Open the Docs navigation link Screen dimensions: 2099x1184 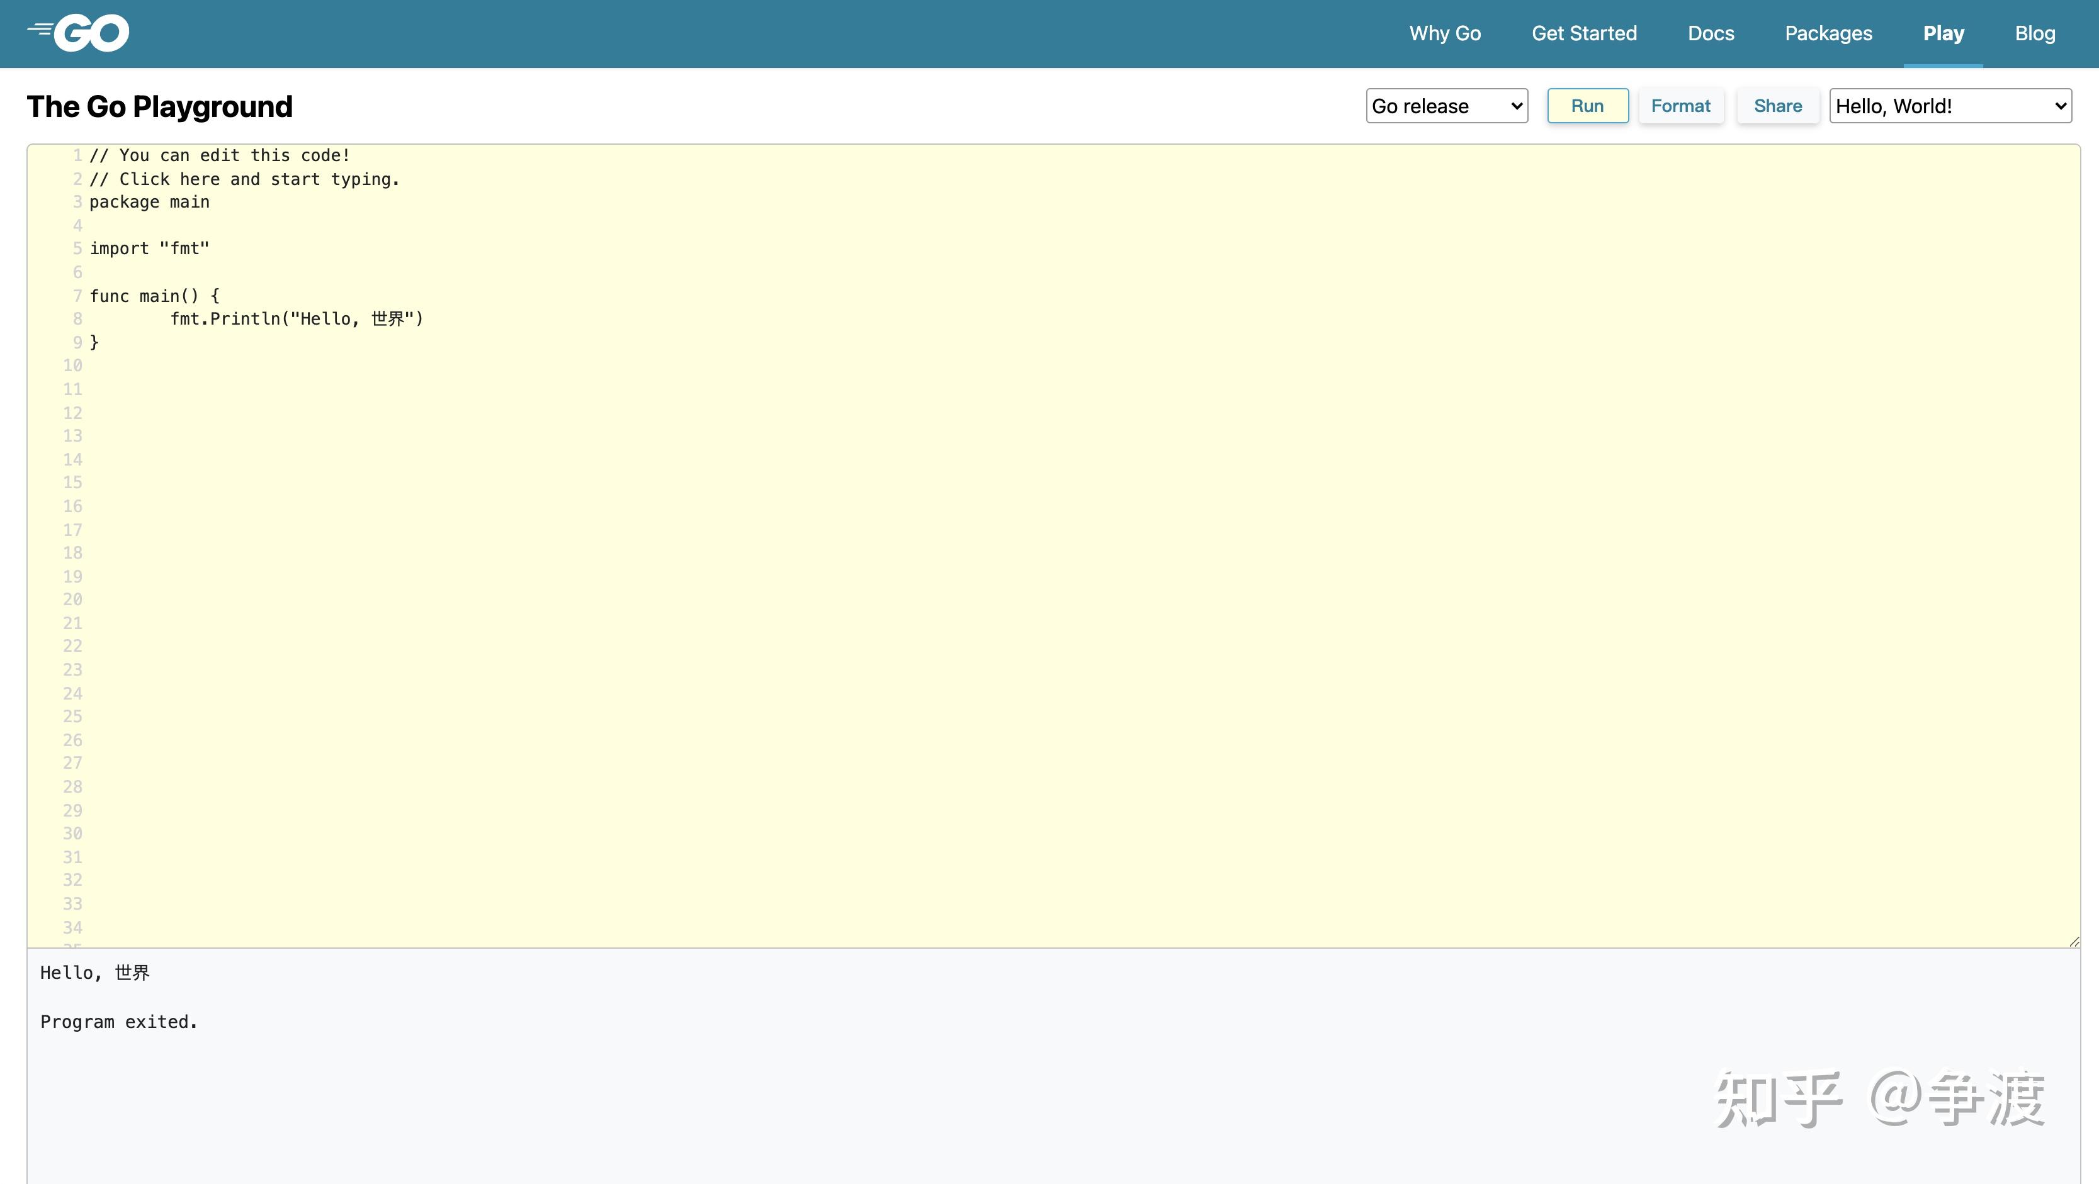point(1711,33)
